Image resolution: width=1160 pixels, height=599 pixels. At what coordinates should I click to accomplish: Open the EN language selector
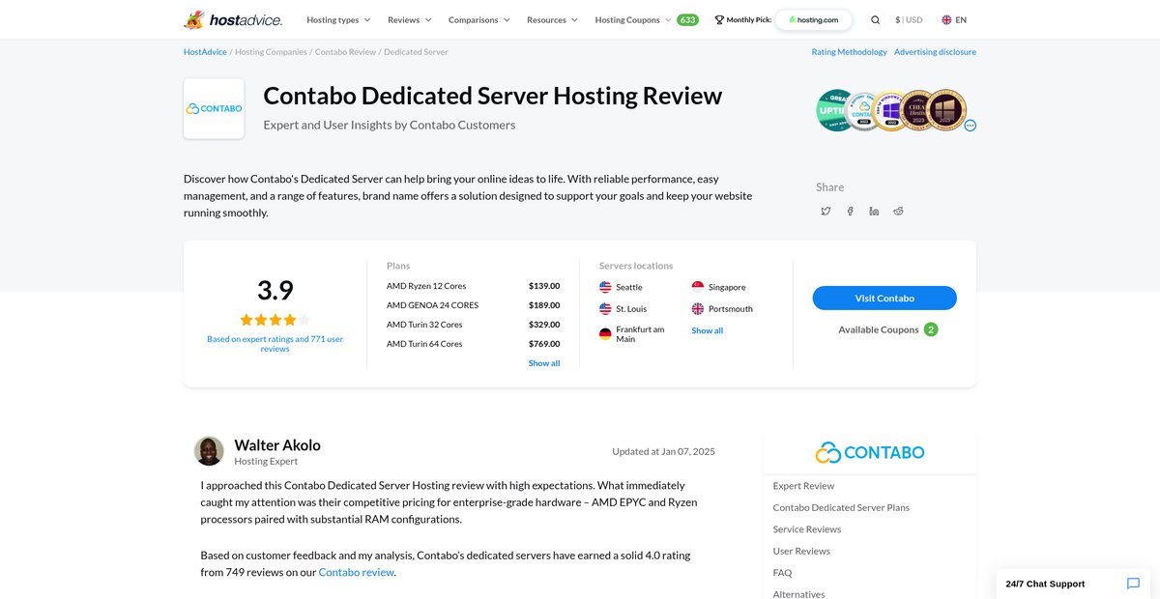(x=954, y=19)
